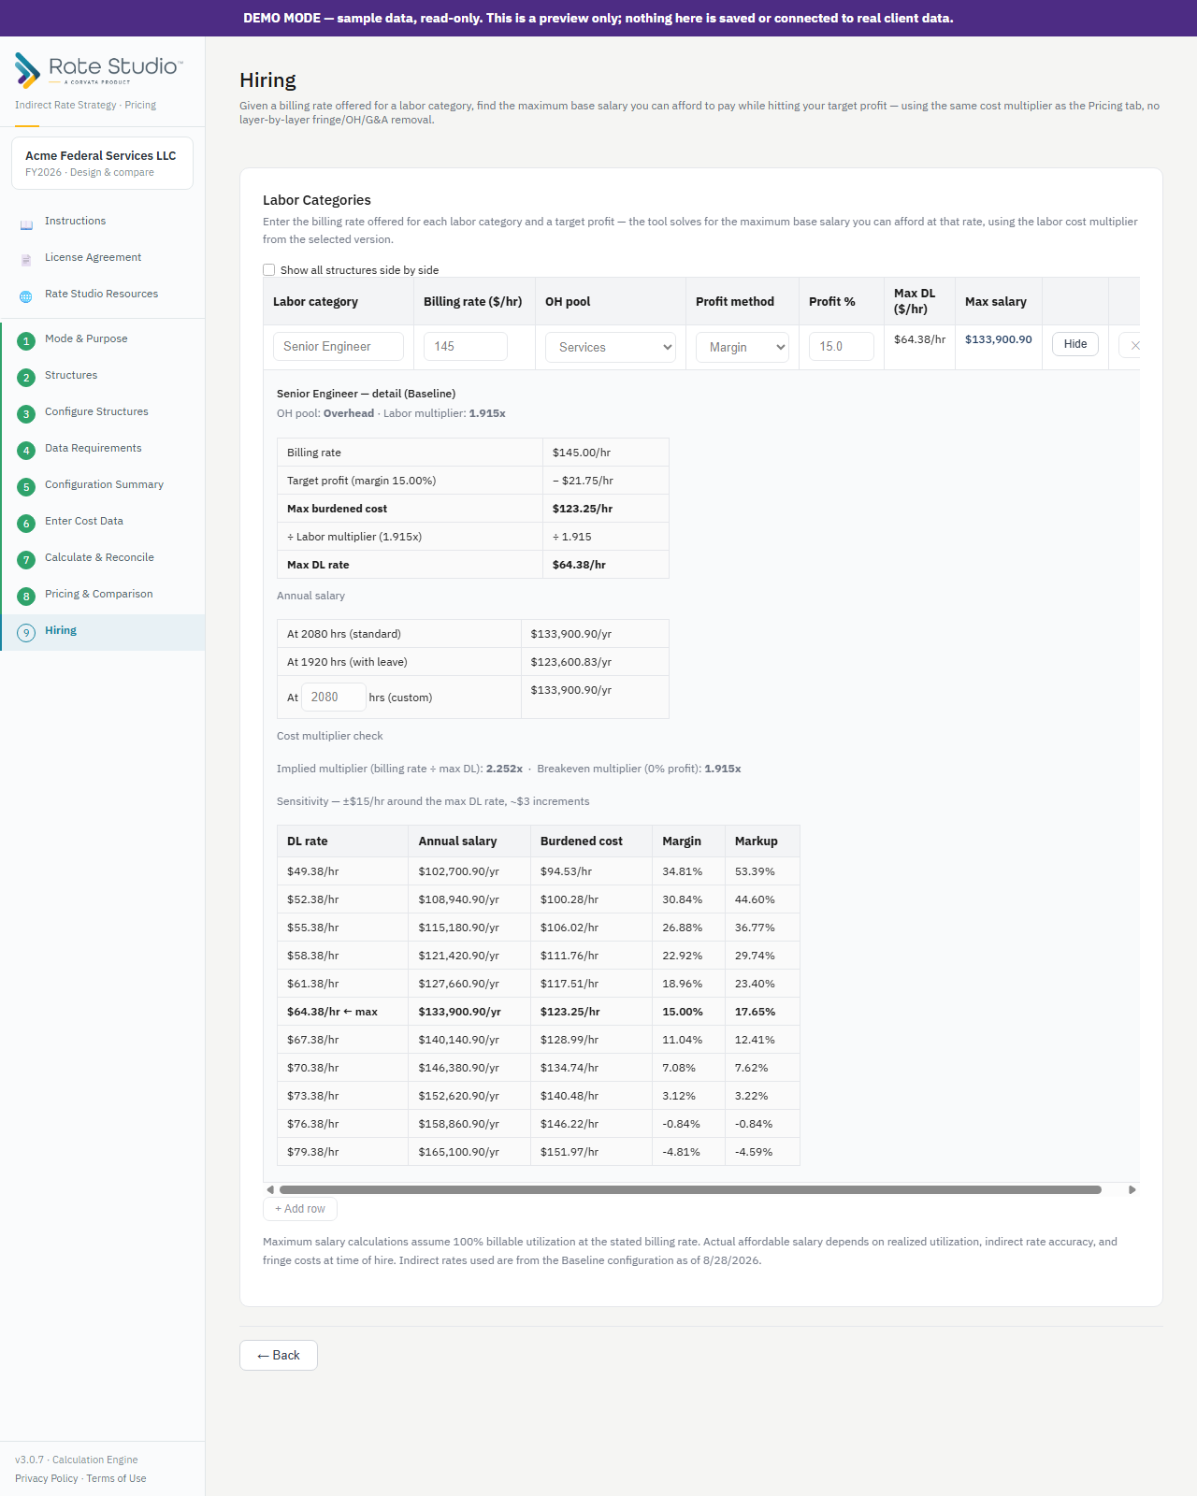
Task: Click step 4 circle for Data Requirements
Action: [x=26, y=451]
